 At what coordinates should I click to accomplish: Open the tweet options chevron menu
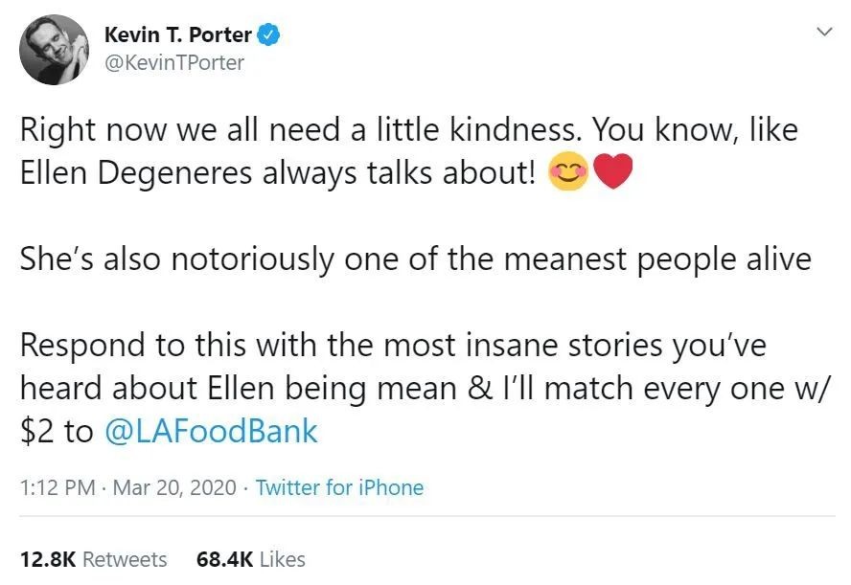click(822, 33)
